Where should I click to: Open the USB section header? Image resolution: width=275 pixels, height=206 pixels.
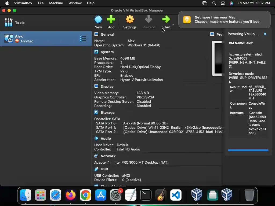tap(104, 169)
